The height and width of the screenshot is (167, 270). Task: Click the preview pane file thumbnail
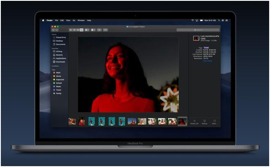tap(196, 38)
